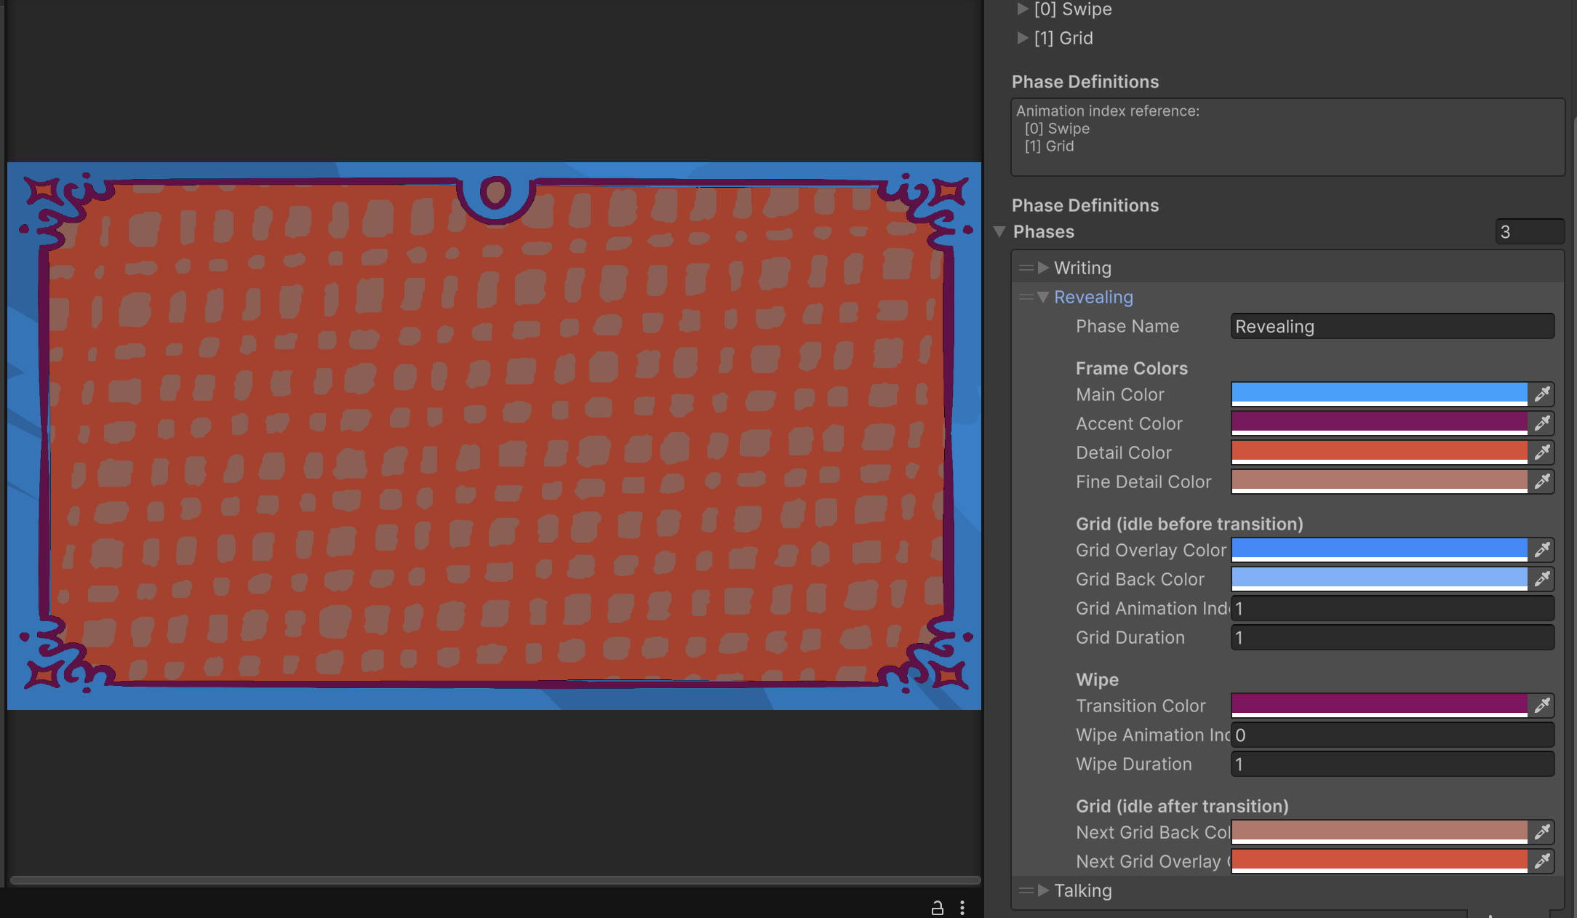
Task: Edit the Wipe Animation Index field
Action: tap(1392, 735)
